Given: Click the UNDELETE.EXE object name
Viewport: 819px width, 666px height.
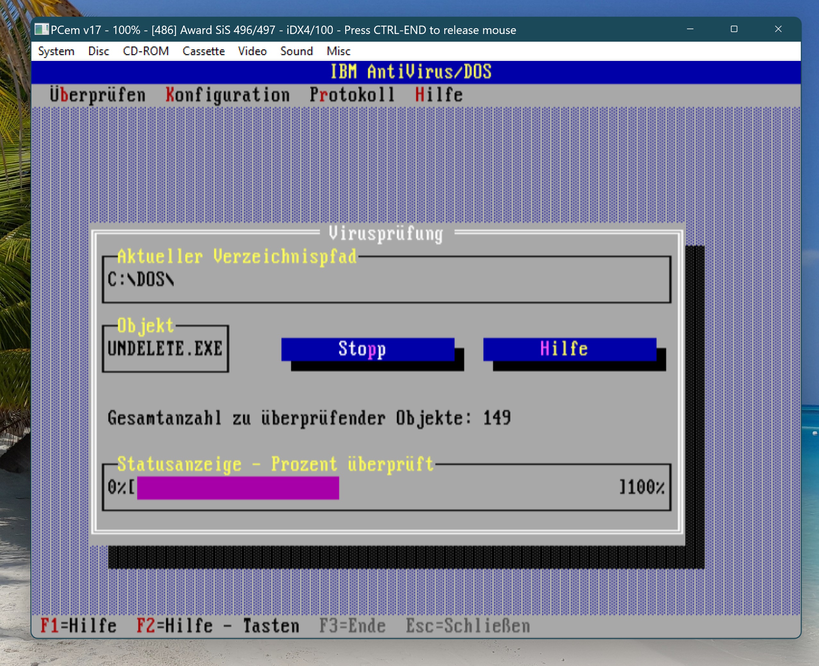Looking at the screenshot, I should (165, 349).
